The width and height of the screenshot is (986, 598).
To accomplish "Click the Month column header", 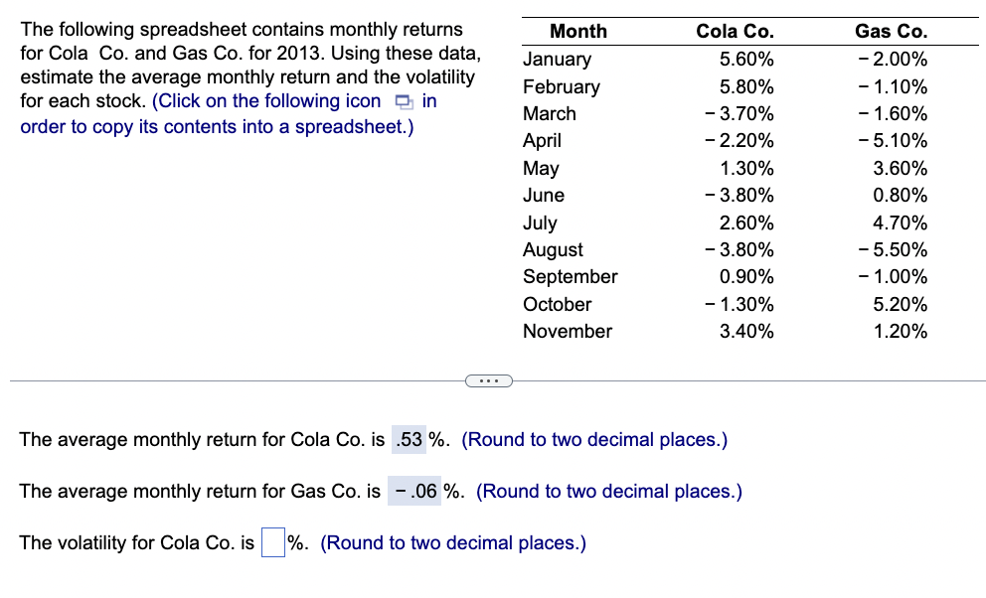I will 577,32.
